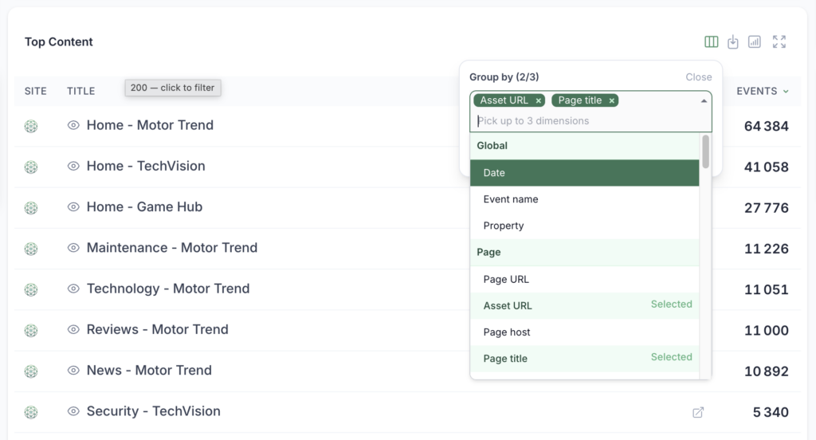Image resolution: width=816 pixels, height=440 pixels.
Task: Click events value 64 384
Action: click(x=766, y=126)
